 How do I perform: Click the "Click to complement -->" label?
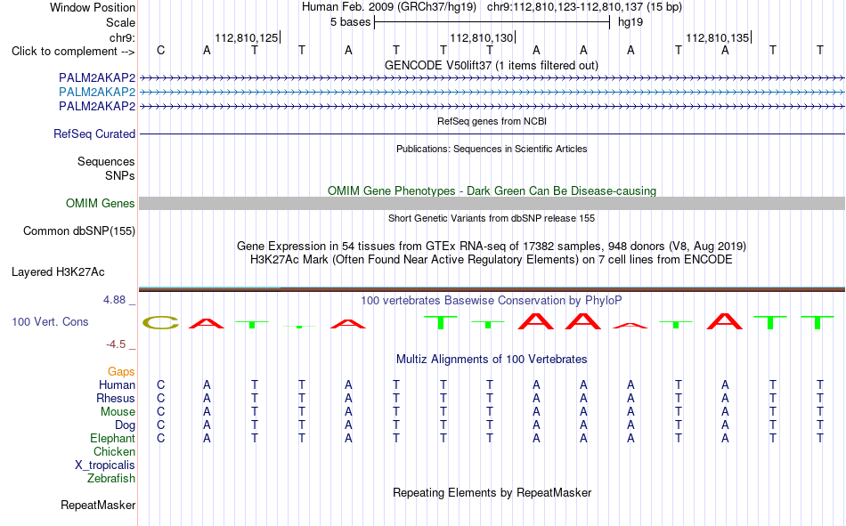point(73,52)
